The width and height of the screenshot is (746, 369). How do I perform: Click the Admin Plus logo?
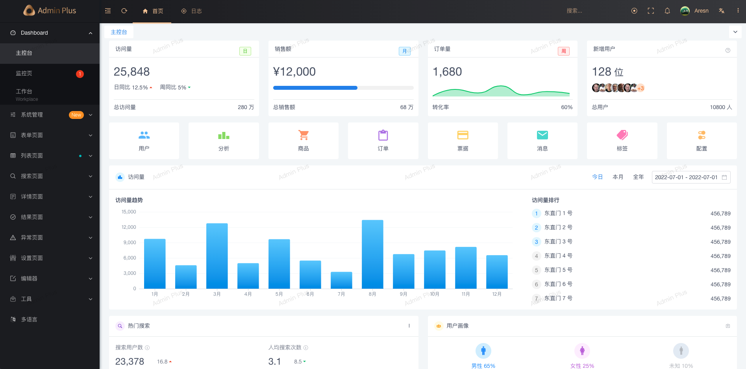click(x=50, y=11)
